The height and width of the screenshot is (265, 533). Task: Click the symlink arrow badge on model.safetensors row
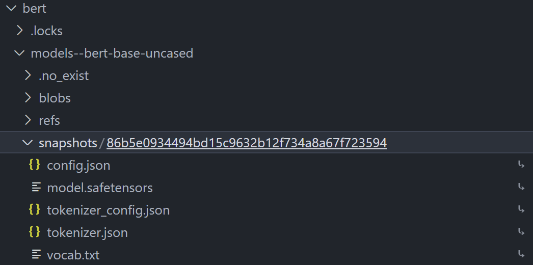point(521,187)
